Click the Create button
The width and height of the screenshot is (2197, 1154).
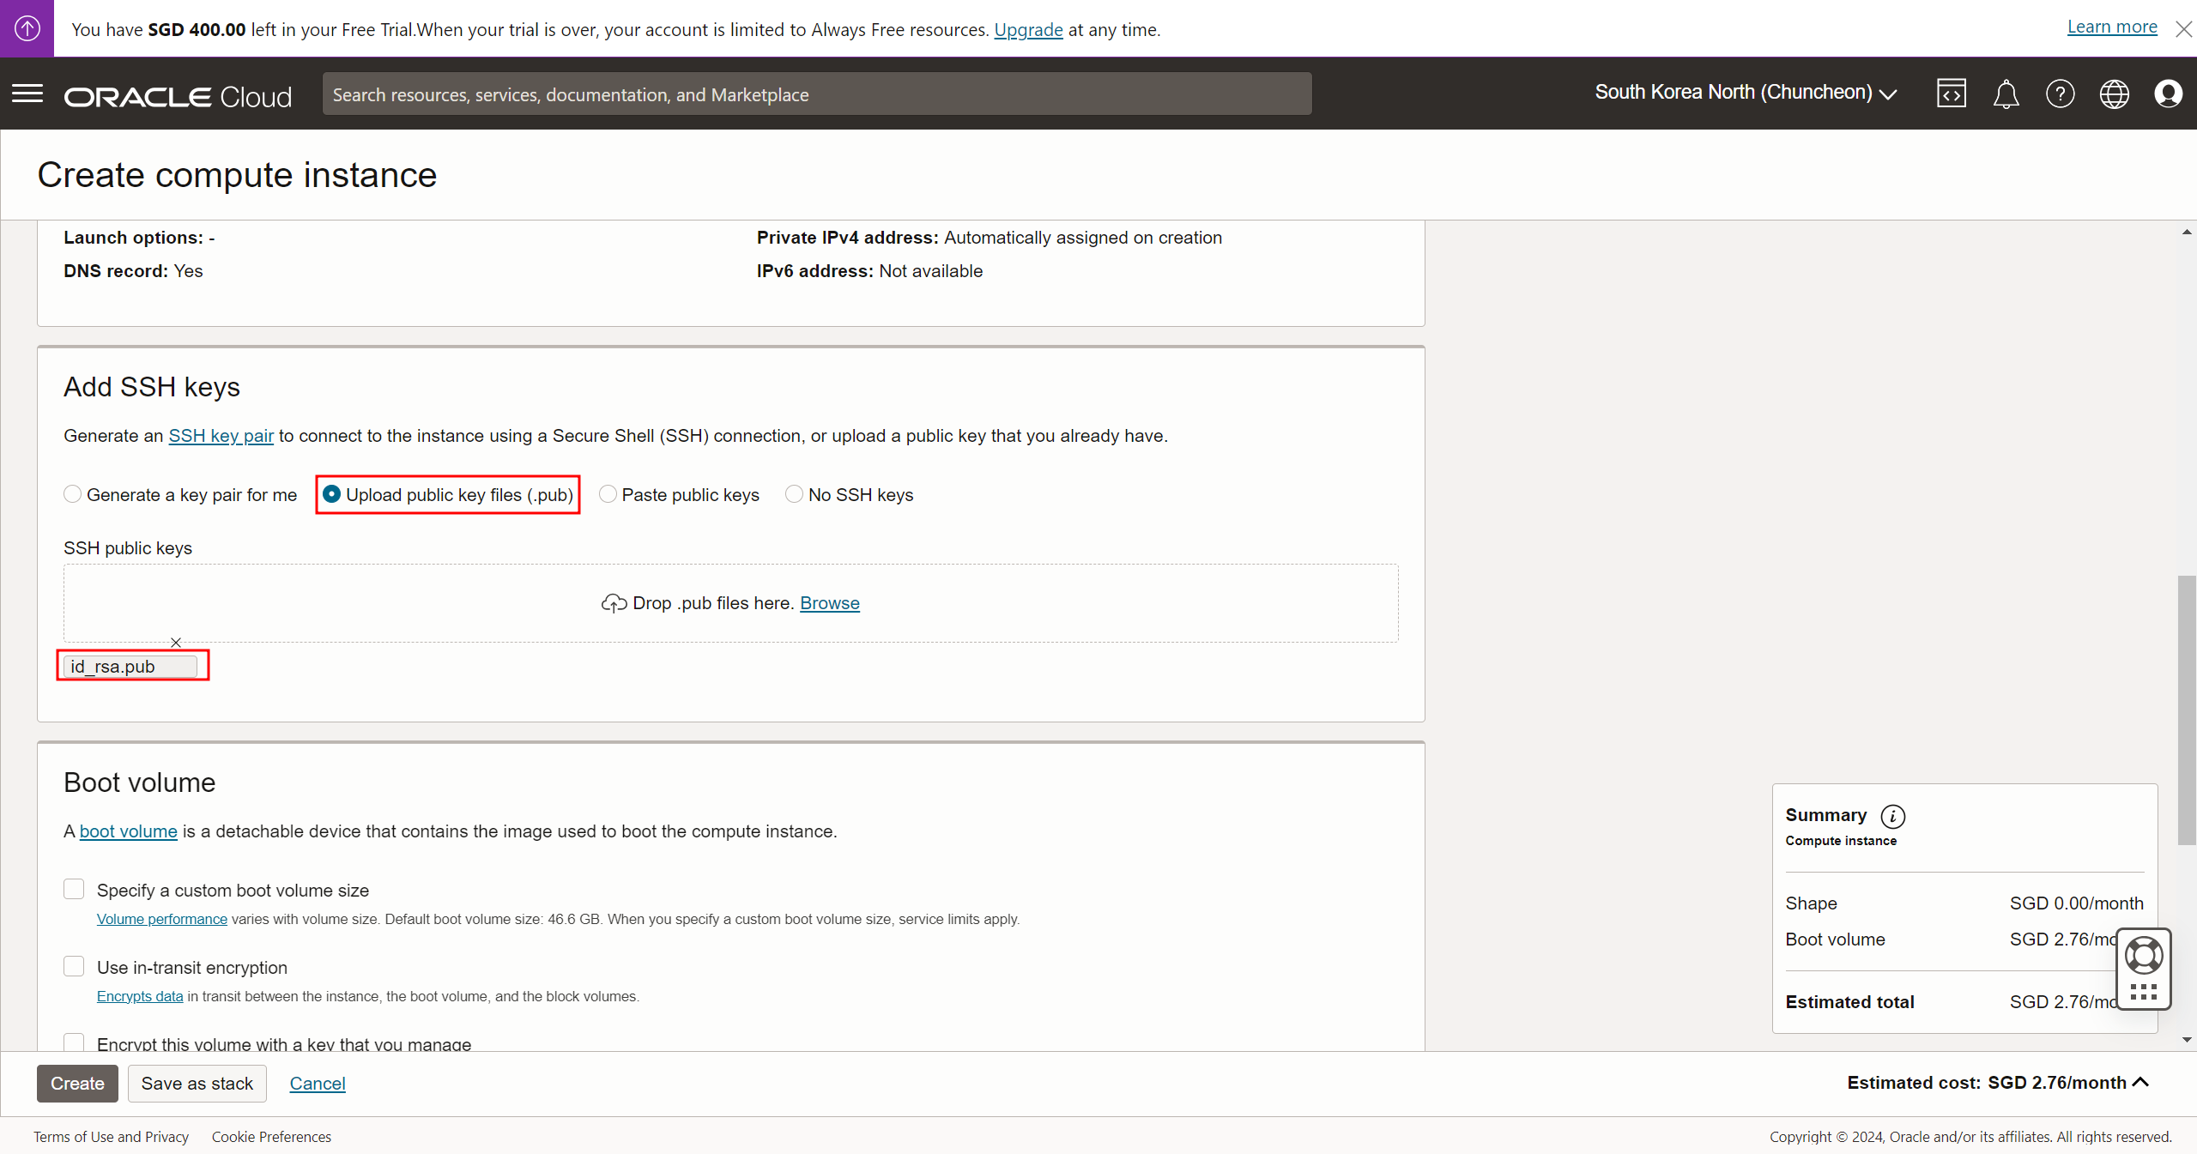pos(77,1083)
